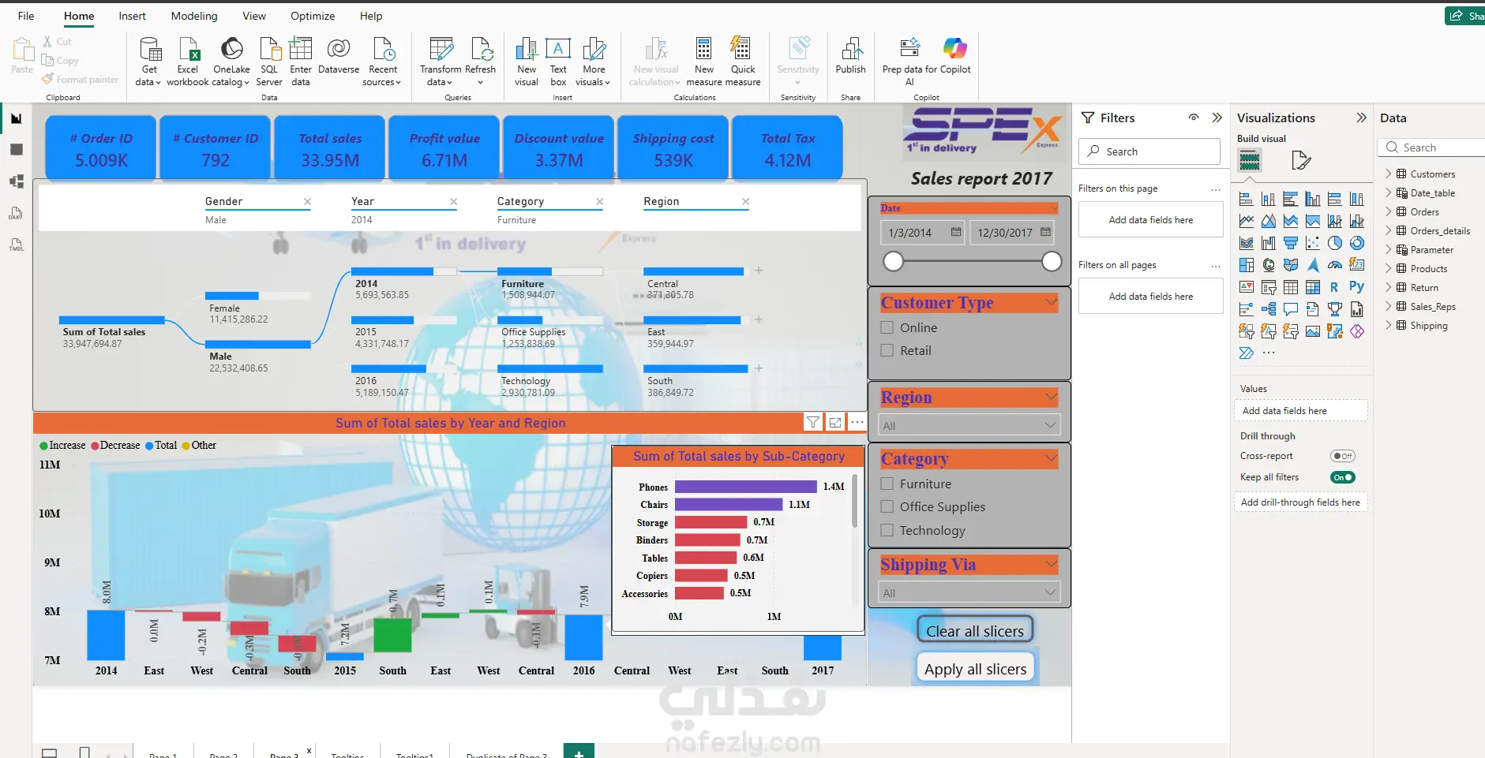Expand the Central node plus button
1485x758 pixels.
point(759,271)
